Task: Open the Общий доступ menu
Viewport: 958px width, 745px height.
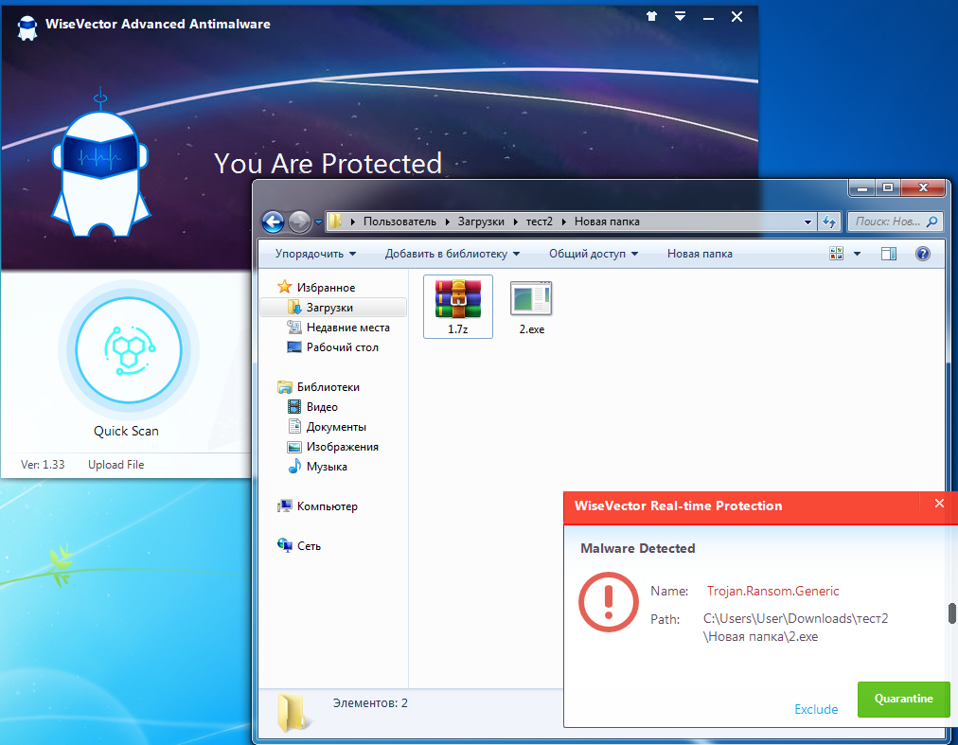Action: (594, 254)
